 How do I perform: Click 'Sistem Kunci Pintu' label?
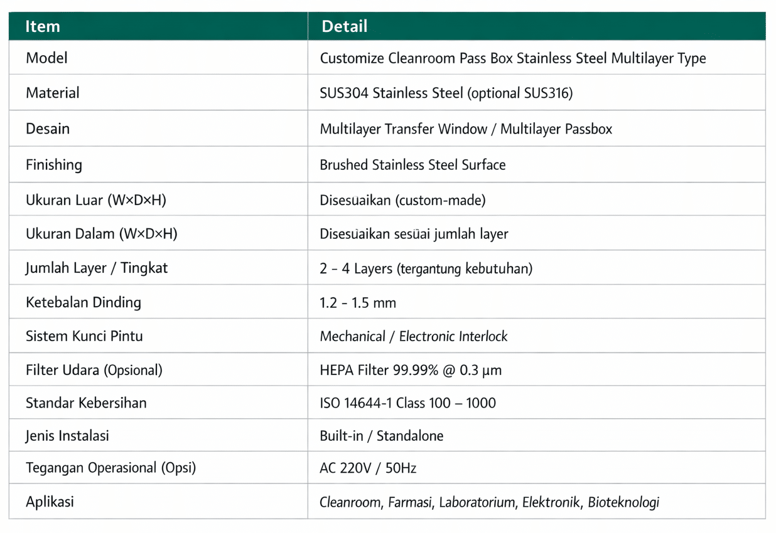tap(84, 335)
